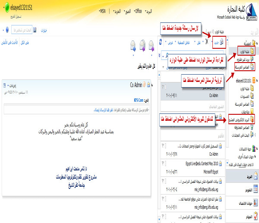Open the MSN menu in top bar
The width and height of the screenshot is (259, 223).
102,9
